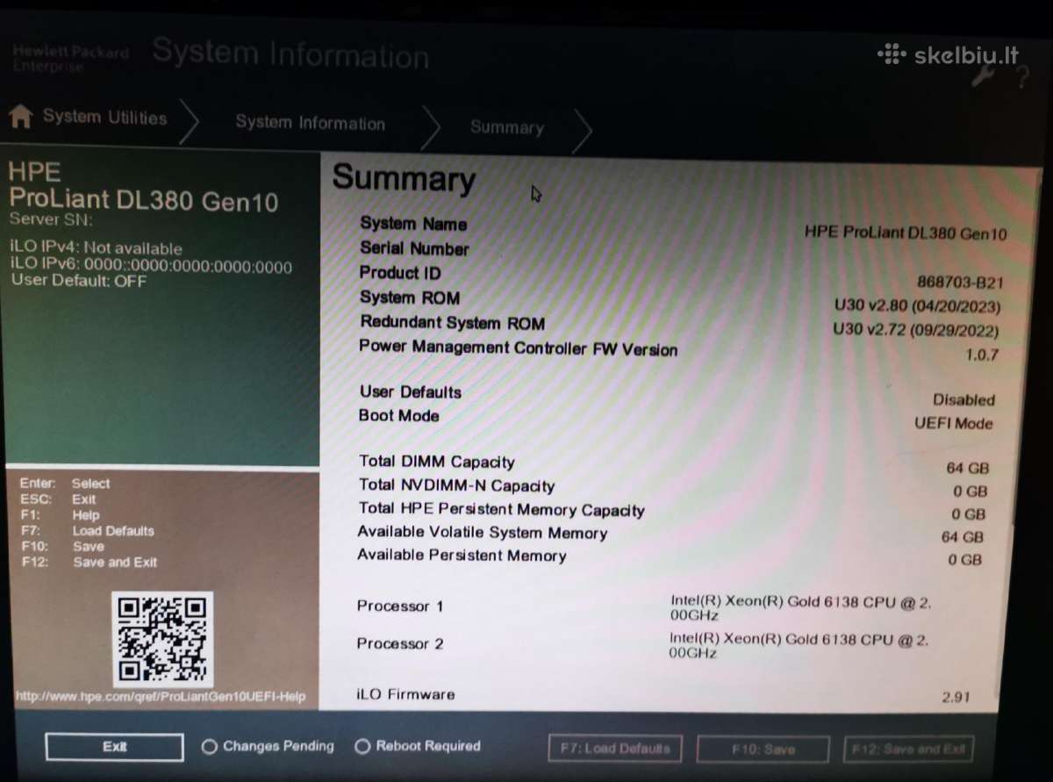The image size is (1053, 782).
Task: Click Boot Mode value UEFI Mode
Action: [x=954, y=423]
